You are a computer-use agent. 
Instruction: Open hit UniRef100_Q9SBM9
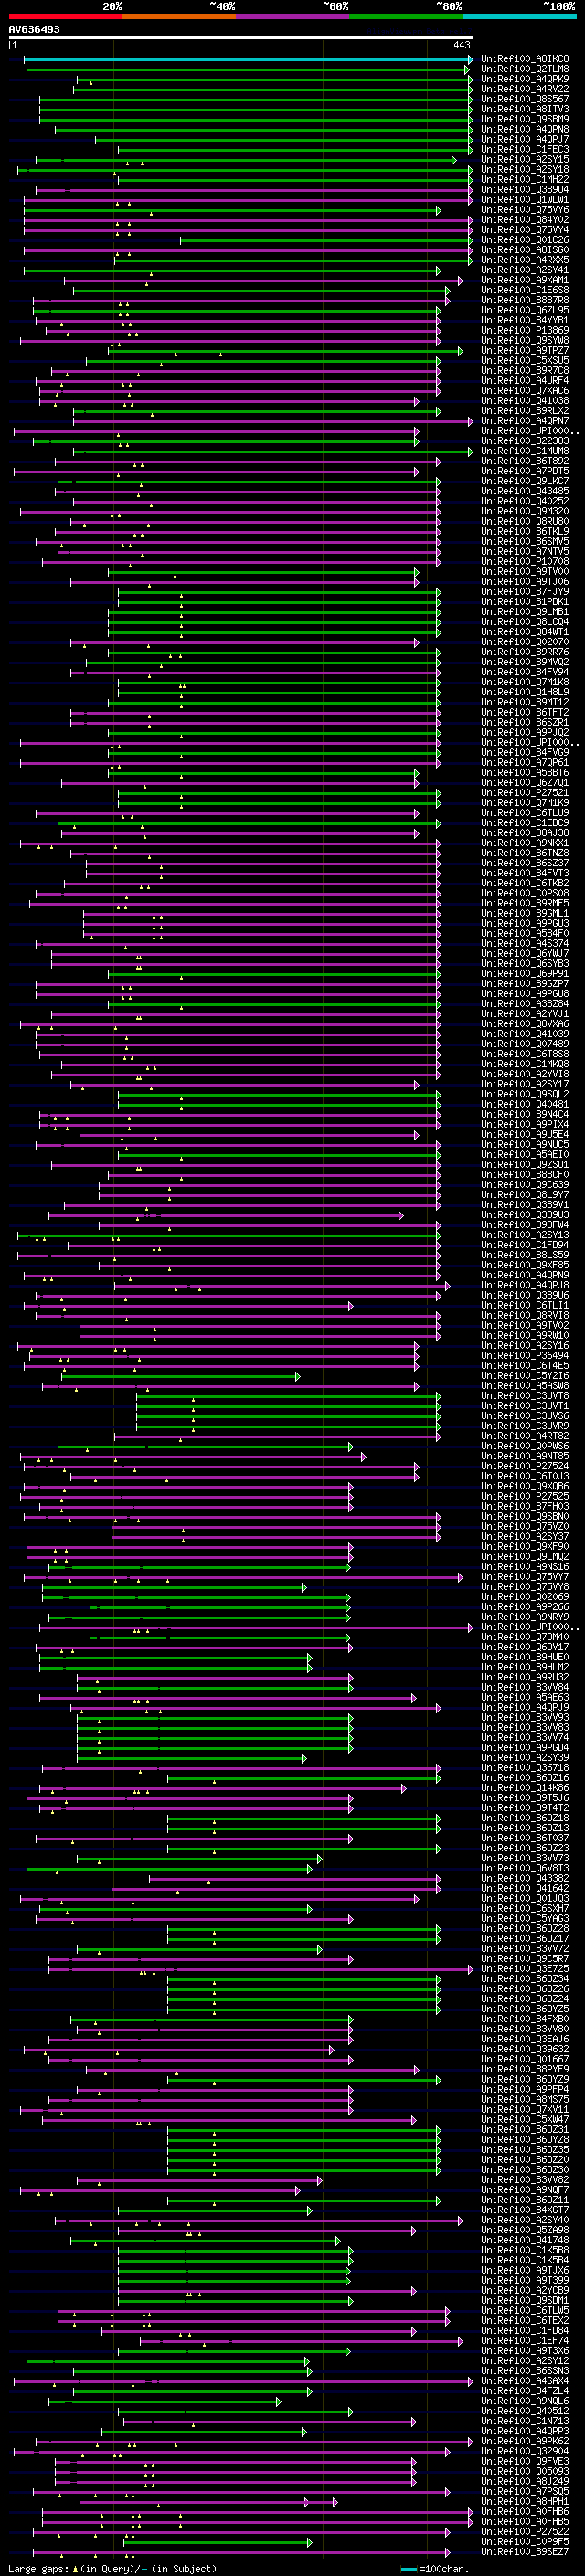[525, 119]
